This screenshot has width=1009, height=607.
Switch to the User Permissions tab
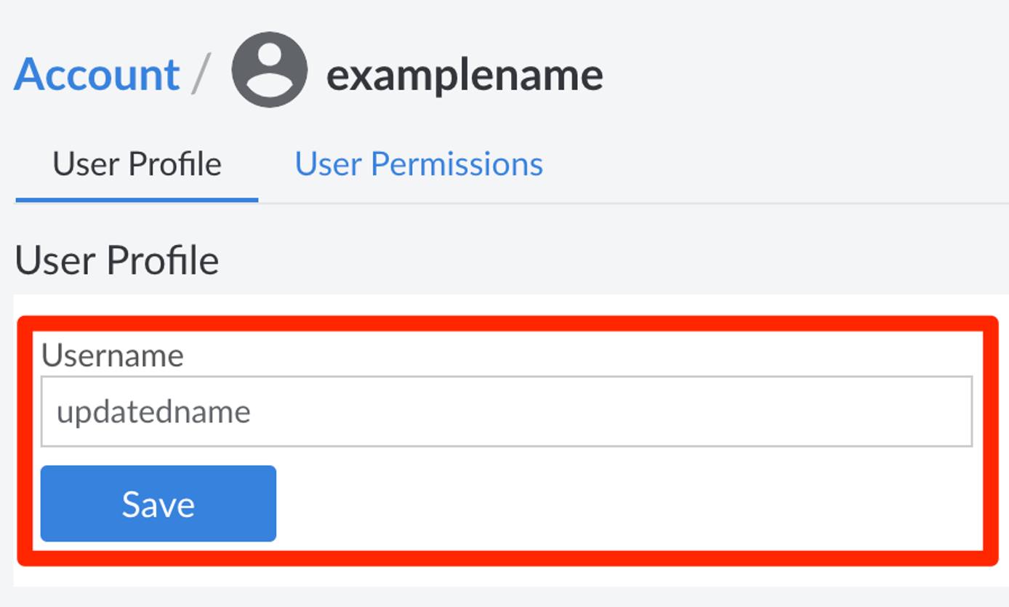(x=419, y=164)
